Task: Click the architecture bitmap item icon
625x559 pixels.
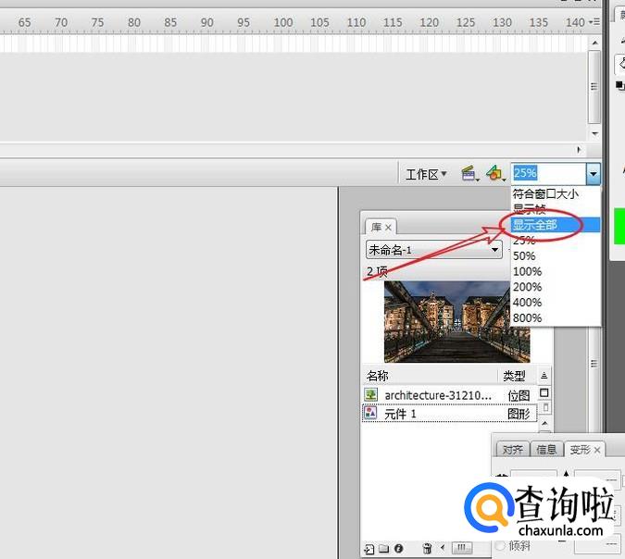Action: [x=371, y=394]
